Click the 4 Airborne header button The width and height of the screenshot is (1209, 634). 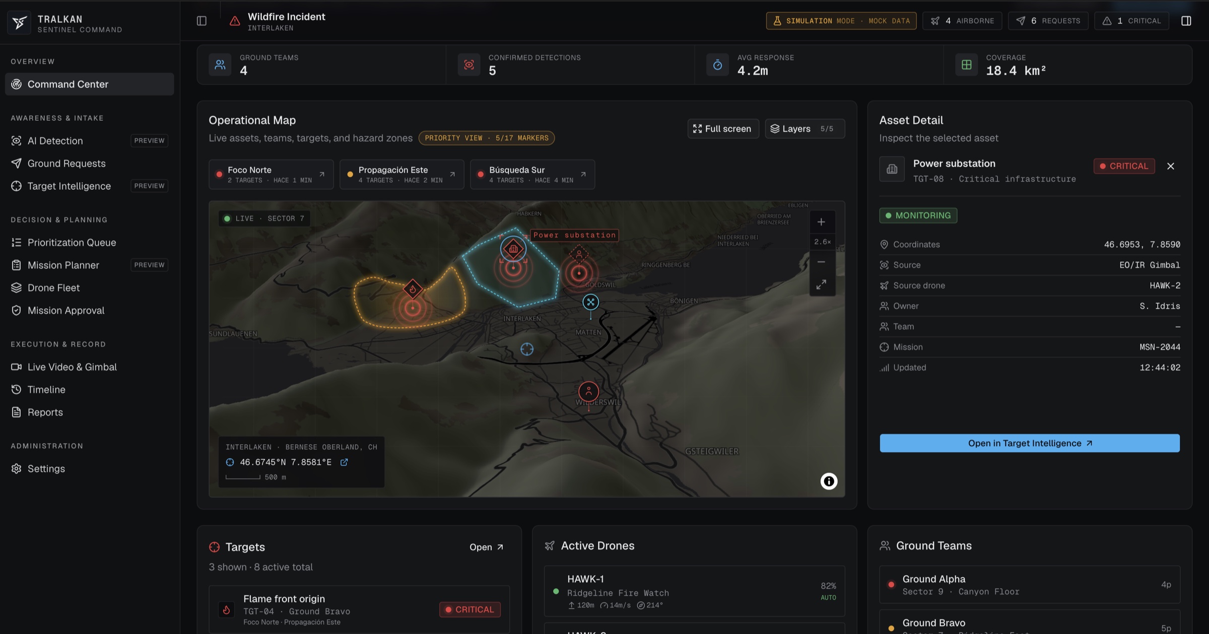[962, 21]
